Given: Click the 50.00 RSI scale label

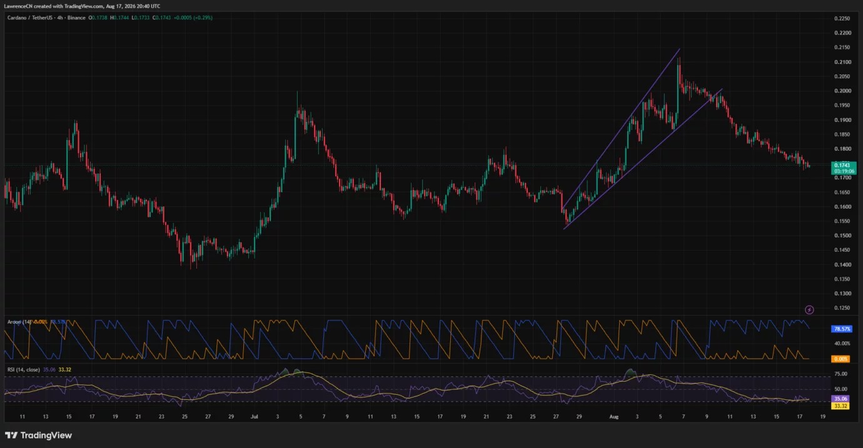Looking at the screenshot, I should click(x=840, y=389).
